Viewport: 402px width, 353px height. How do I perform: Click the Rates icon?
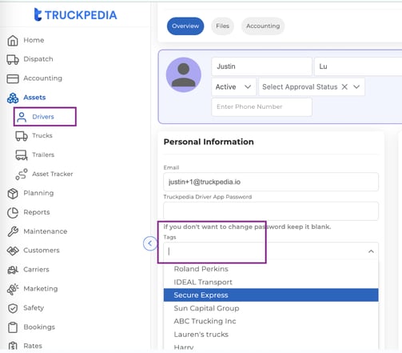click(13, 346)
